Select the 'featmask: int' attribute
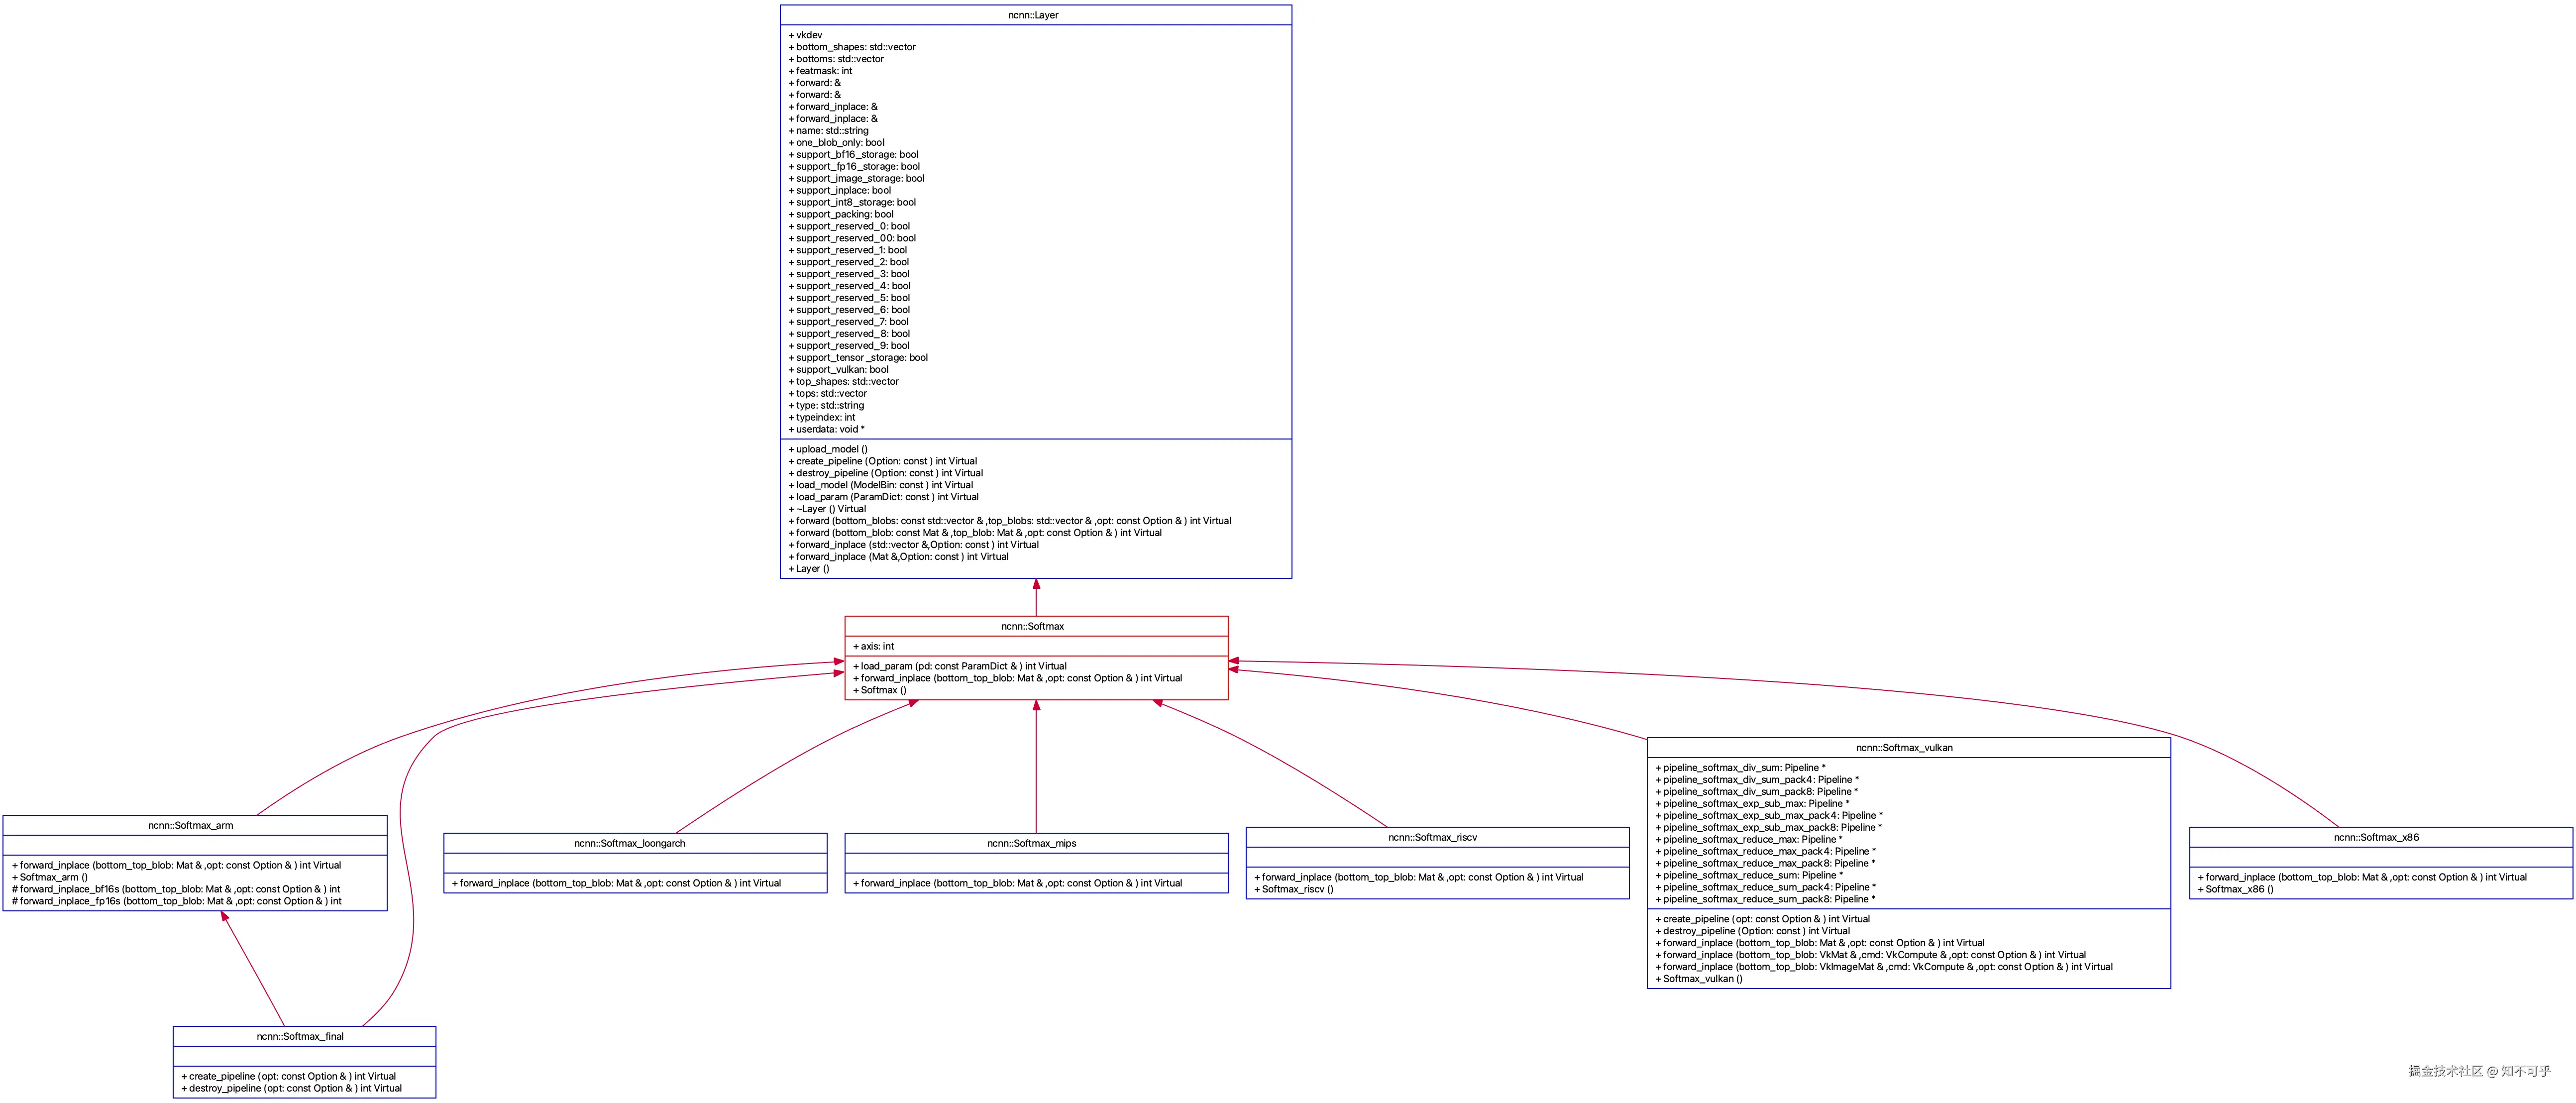The image size is (2576, 1103). tap(821, 71)
